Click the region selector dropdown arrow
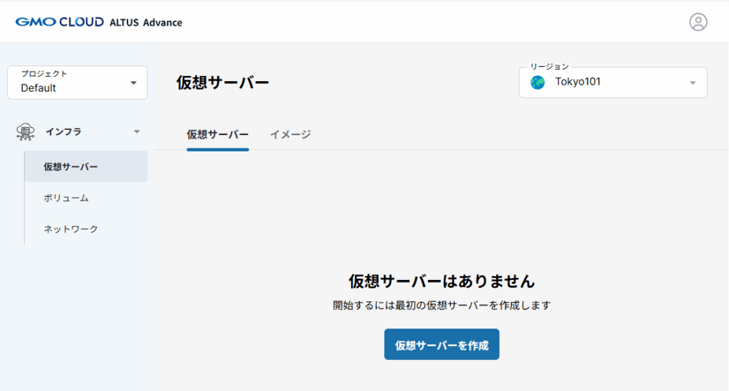This screenshot has height=391, width=729. (x=693, y=83)
